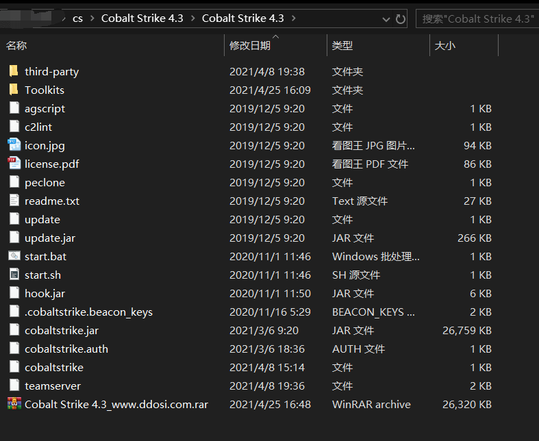Sort by the 名称 column header
Image resolution: width=539 pixels, height=441 pixels.
(16, 45)
